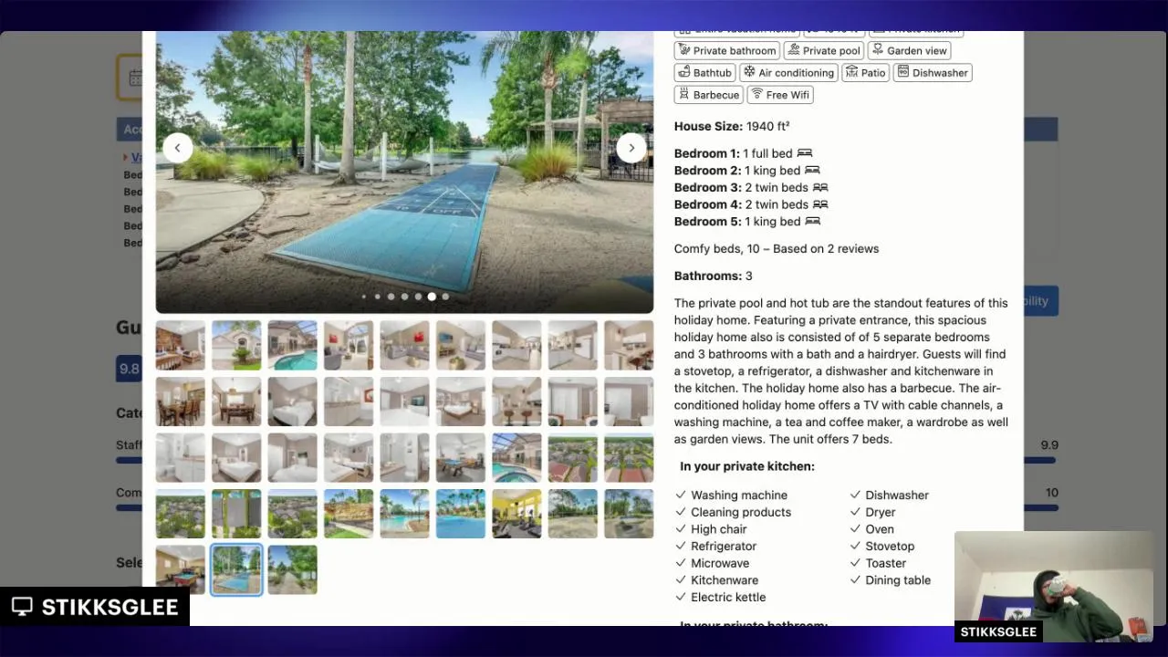Open the large shuffleboard court photo
The height and width of the screenshot is (657, 1168).
pyautogui.click(x=404, y=172)
